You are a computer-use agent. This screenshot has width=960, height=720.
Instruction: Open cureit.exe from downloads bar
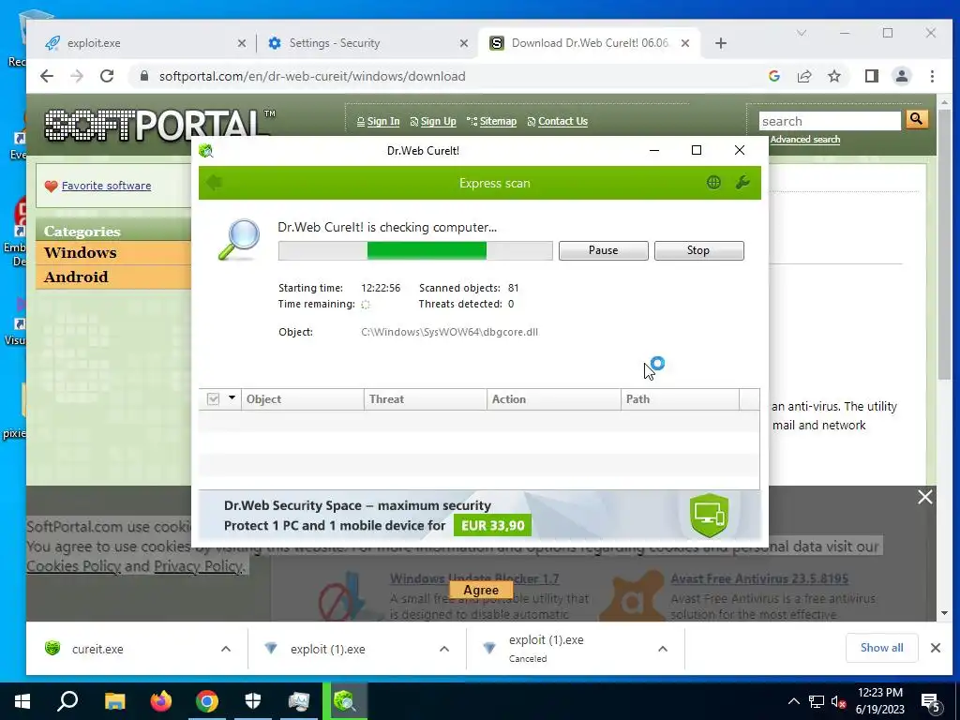pos(97,649)
